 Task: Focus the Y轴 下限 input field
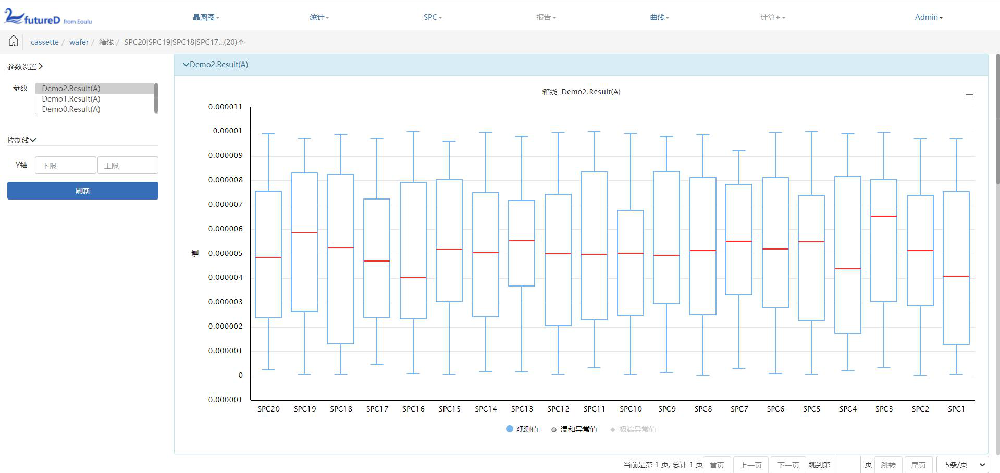pos(65,165)
